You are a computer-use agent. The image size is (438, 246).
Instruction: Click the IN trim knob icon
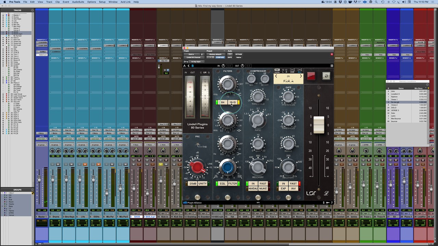(x=223, y=66)
